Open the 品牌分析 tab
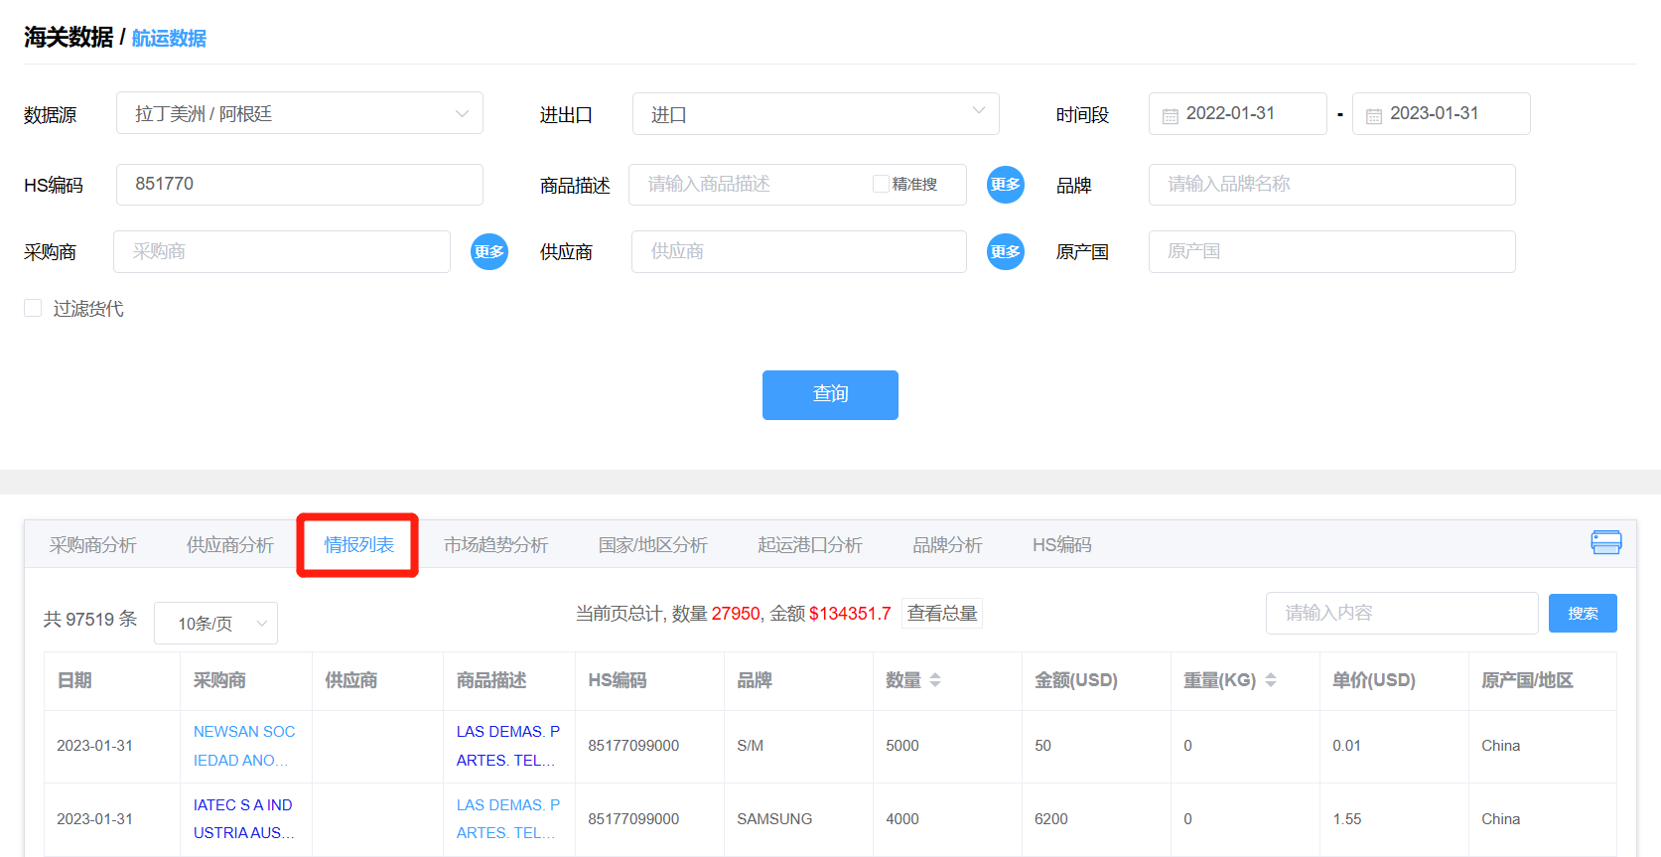The height and width of the screenshot is (857, 1661). [947, 544]
